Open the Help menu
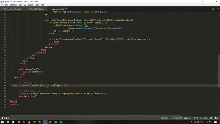Screen dimensions: 220x124 click(x=42, y=5)
